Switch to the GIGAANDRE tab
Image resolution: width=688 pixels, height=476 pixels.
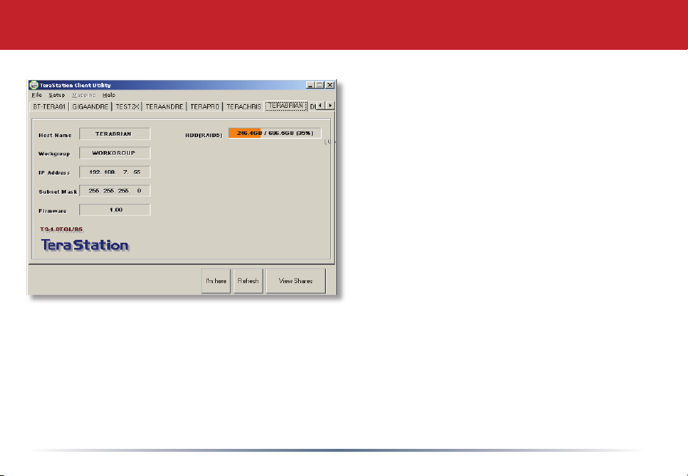coord(90,106)
